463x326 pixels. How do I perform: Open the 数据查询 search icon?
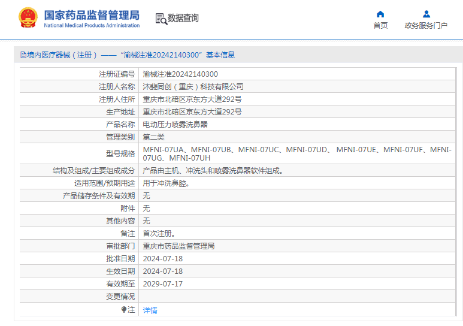[161, 19]
